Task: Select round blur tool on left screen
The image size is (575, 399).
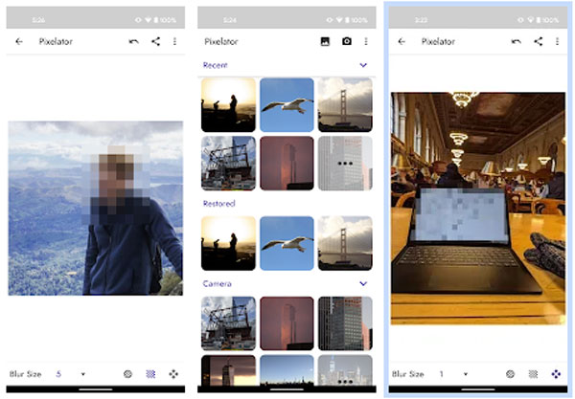Action: coord(127,374)
